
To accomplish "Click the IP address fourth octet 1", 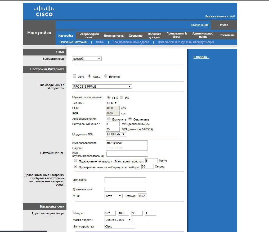I will click(x=151, y=213).
